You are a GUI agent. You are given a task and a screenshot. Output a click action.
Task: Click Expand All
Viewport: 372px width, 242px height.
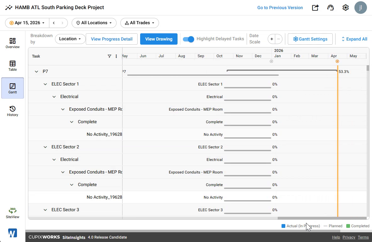(x=354, y=39)
